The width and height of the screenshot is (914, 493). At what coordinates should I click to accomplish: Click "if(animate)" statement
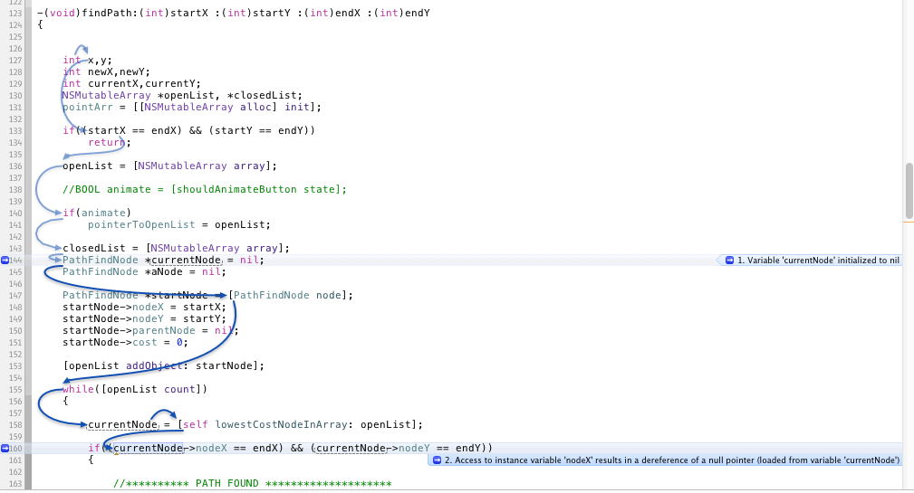click(97, 213)
